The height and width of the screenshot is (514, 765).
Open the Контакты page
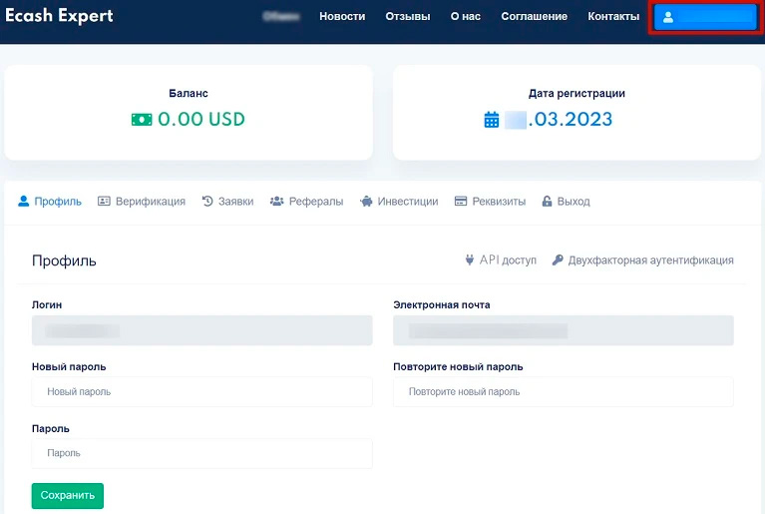(613, 17)
